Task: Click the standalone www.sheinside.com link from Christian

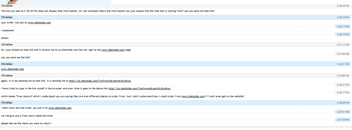Action: [12, 69]
